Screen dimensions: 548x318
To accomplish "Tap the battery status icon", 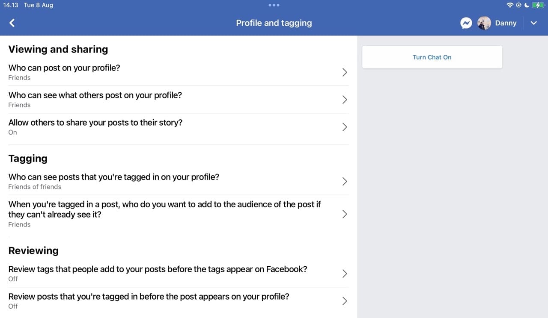I will (x=538, y=5).
